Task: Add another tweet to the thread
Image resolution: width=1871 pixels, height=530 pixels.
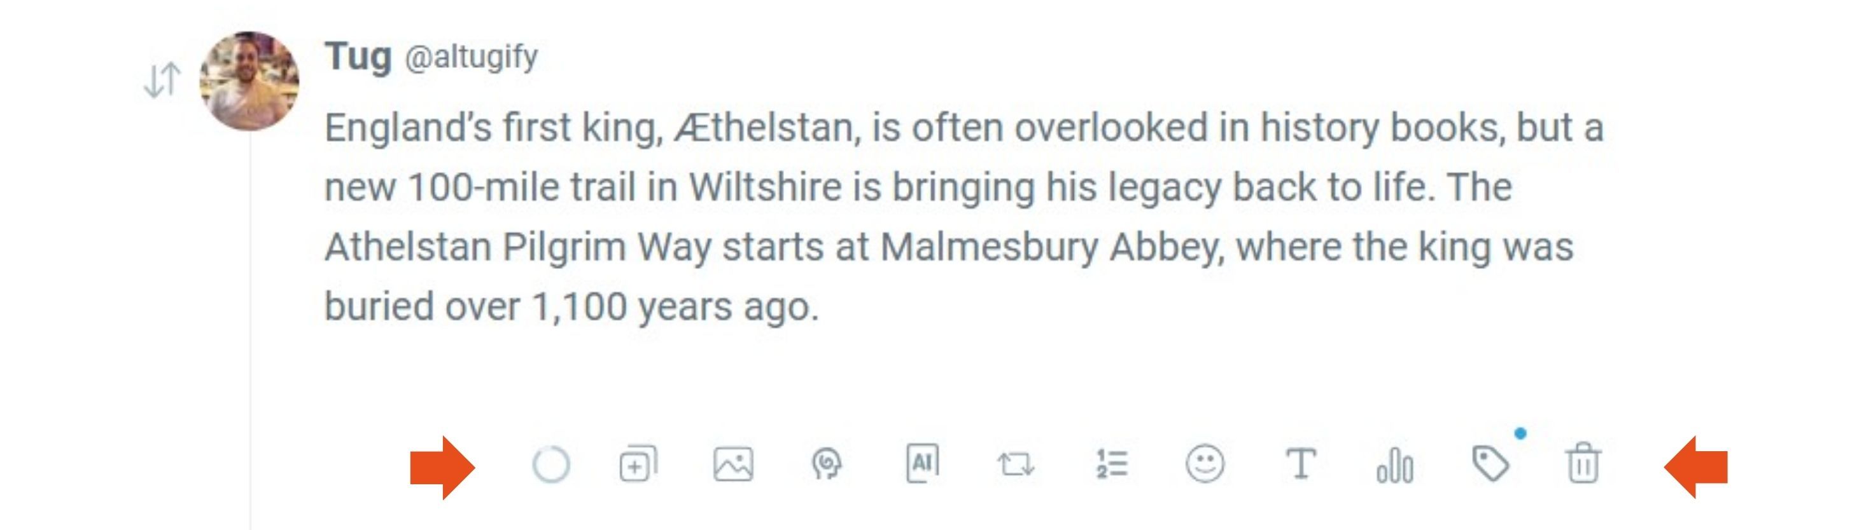Action: click(x=638, y=464)
